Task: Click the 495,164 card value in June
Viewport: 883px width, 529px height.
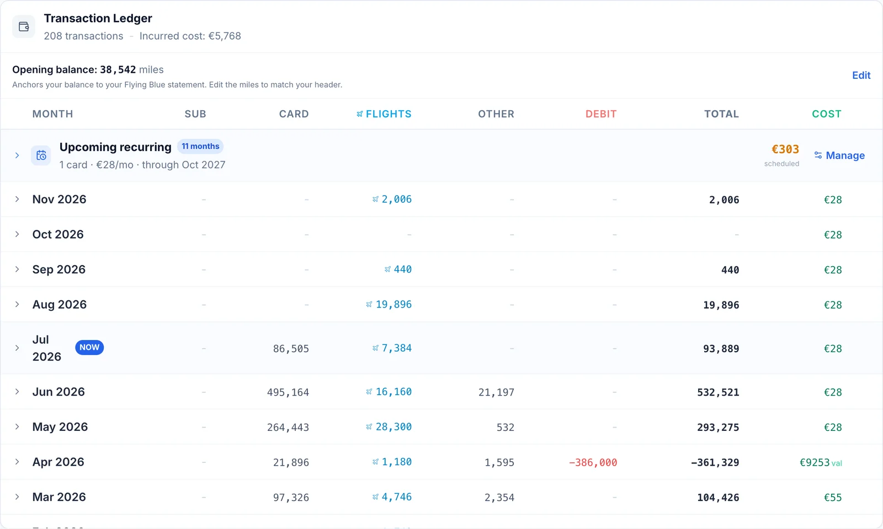Action: 288,392
